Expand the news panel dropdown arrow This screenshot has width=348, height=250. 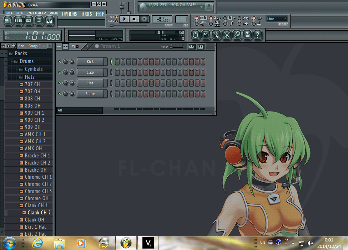pyautogui.click(x=201, y=7)
